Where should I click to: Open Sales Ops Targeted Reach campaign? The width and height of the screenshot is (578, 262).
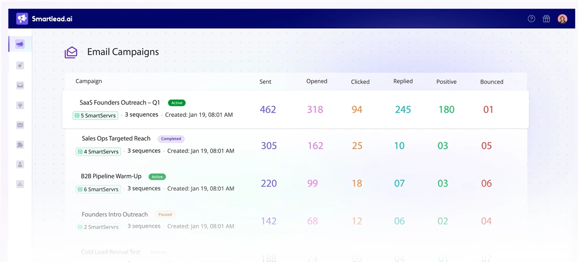pyautogui.click(x=116, y=138)
